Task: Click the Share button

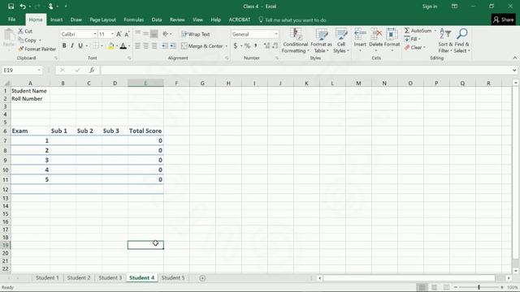Action: [x=503, y=19]
